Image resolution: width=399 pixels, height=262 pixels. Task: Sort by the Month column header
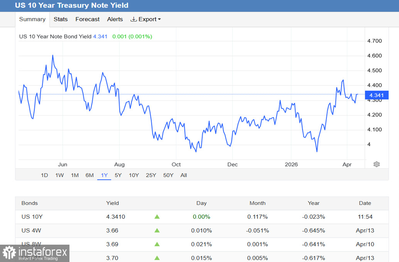[x=257, y=203]
